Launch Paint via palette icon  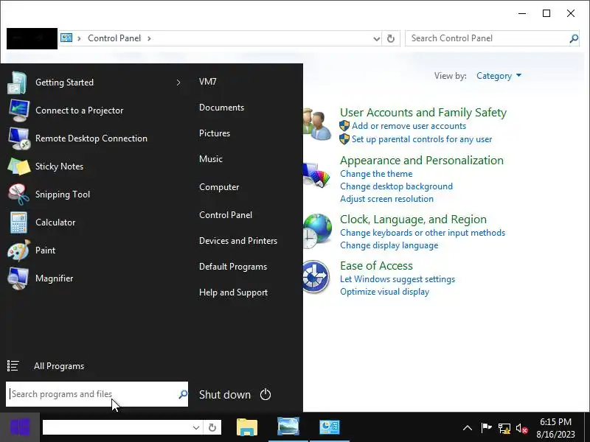point(19,250)
